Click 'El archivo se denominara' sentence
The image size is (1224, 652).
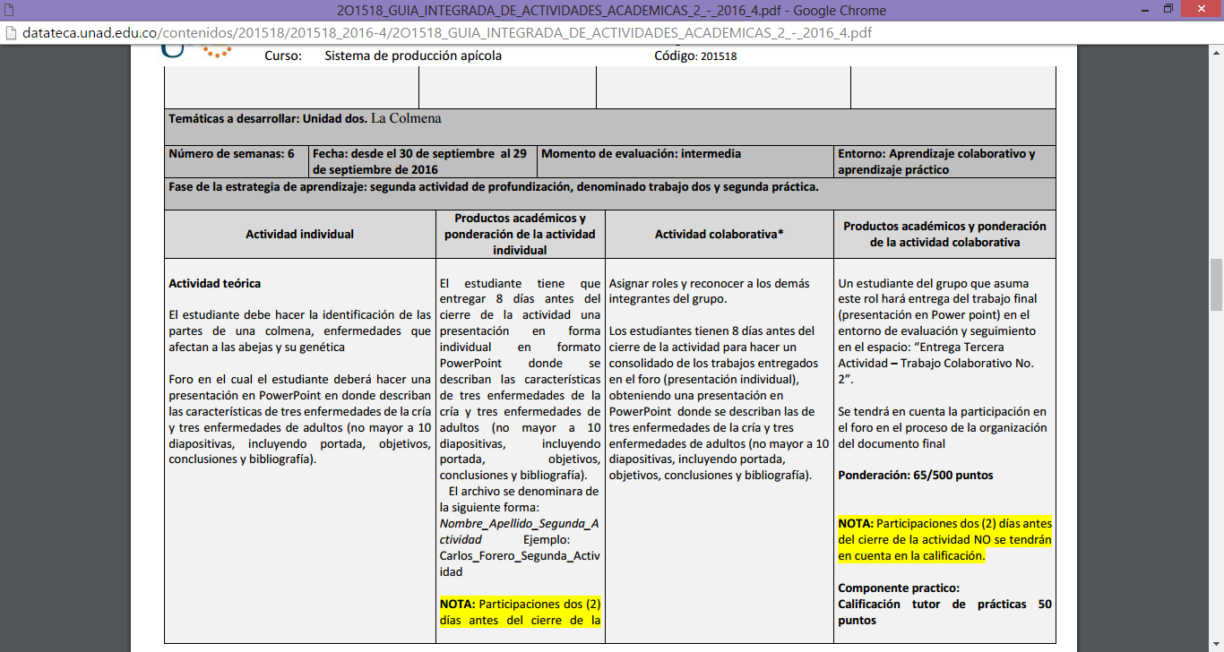click(521, 500)
